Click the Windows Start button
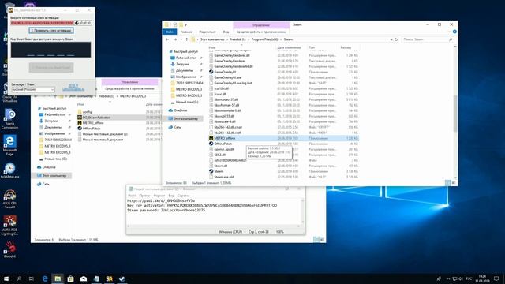Viewport: 505px width, 284px height. (x=6, y=278)
